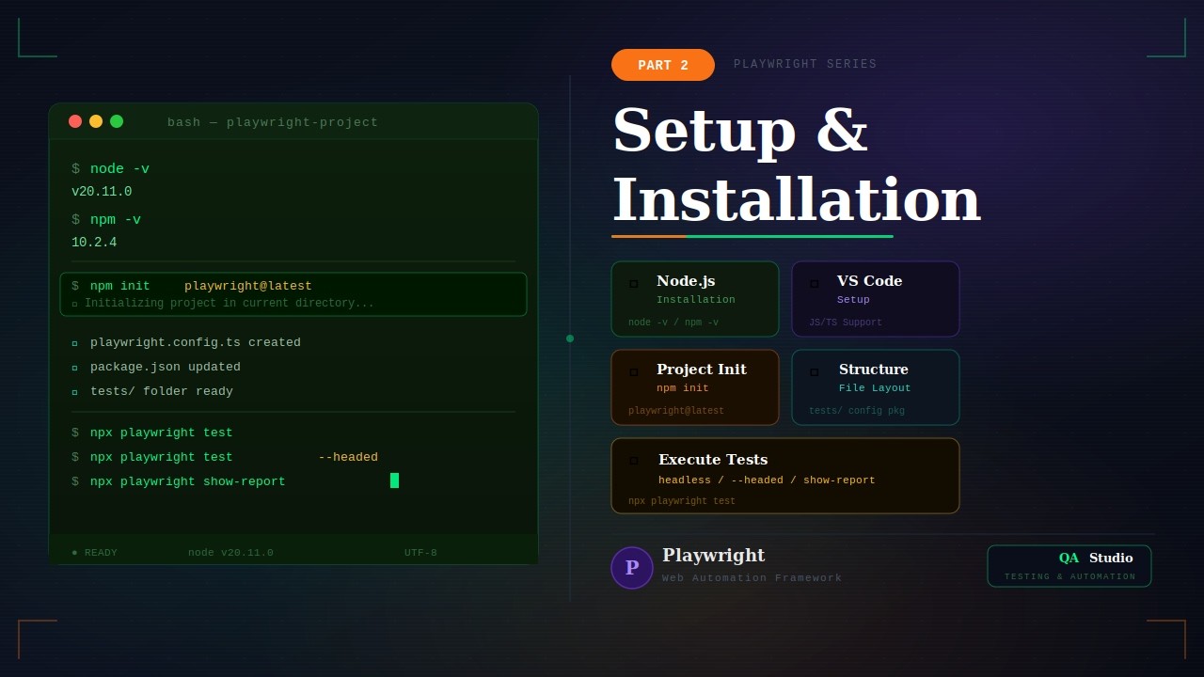Click the 10.2.4 output line

click(94, 243)
